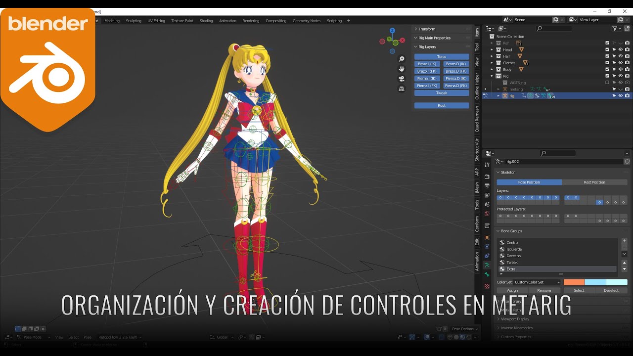Screen dimensions: 633x356
Task: Open the Scene properties tab icon
Action: [x=487, y=205]
